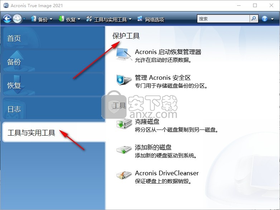This screenshot has height=210, width=280.
Task: Open Acronis 启动恢复管理器 link
Action: [x=168, y=52]
